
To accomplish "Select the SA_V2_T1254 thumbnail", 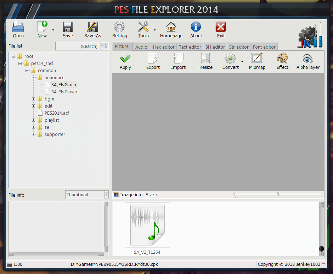I will click(147, 225).
